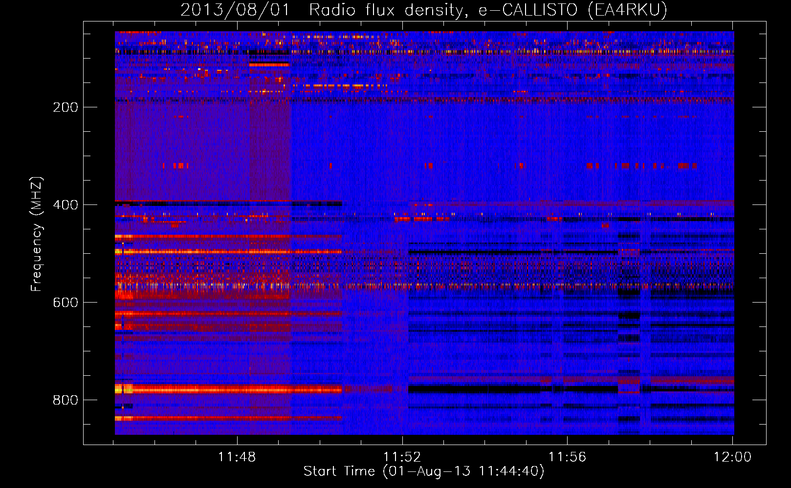Click the 11:56 time tick label
The image size is (791, 488).
567,457
